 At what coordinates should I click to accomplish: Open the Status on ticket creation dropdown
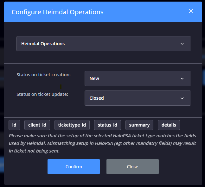(x=138, y=78)
